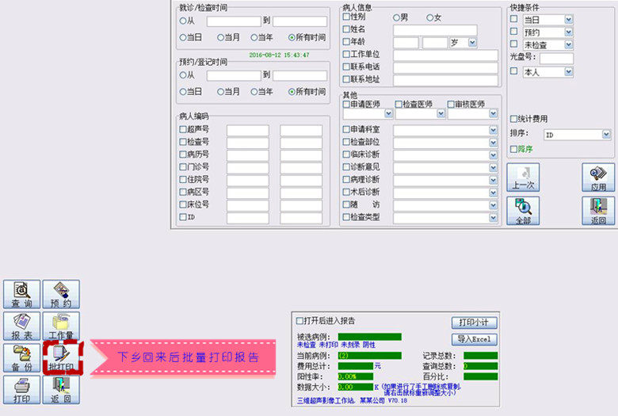This screenshot has height=416, width=618.
Task: Click the 打印小计 button
Action: pos(474,322)
